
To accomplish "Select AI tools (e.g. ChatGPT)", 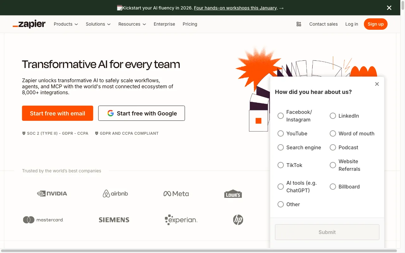I will point(281,187).
